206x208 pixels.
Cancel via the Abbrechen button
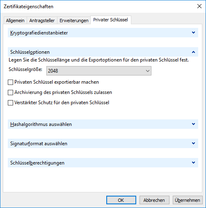(x=154, y=200)
